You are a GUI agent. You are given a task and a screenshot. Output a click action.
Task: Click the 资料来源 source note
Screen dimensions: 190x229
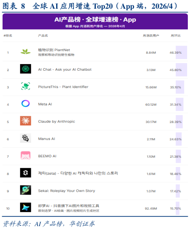click(49, 224)
